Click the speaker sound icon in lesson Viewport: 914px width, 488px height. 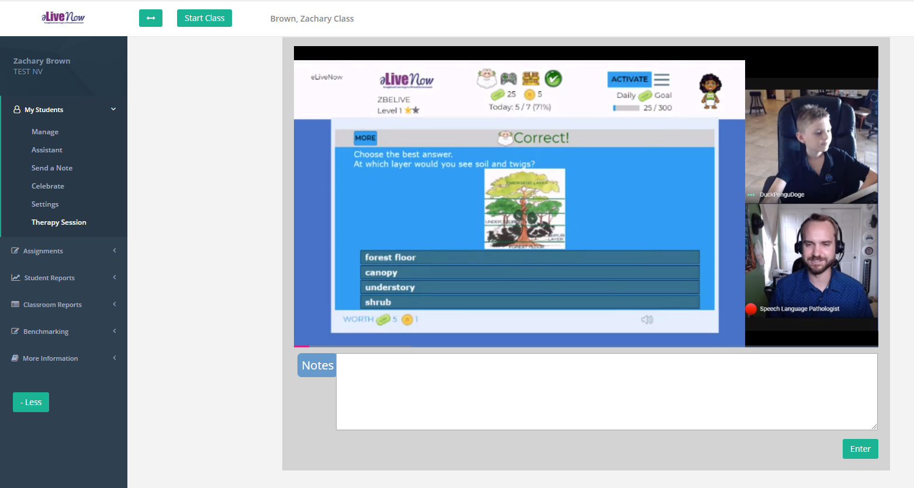647,319
